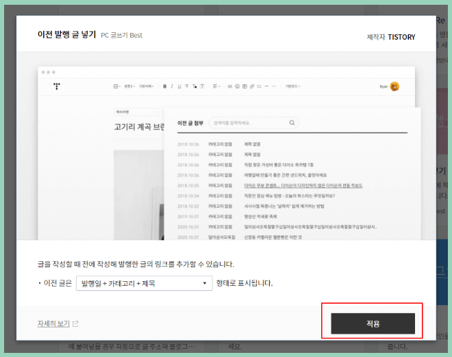Click the table icon in editor preview

(244, 86)
